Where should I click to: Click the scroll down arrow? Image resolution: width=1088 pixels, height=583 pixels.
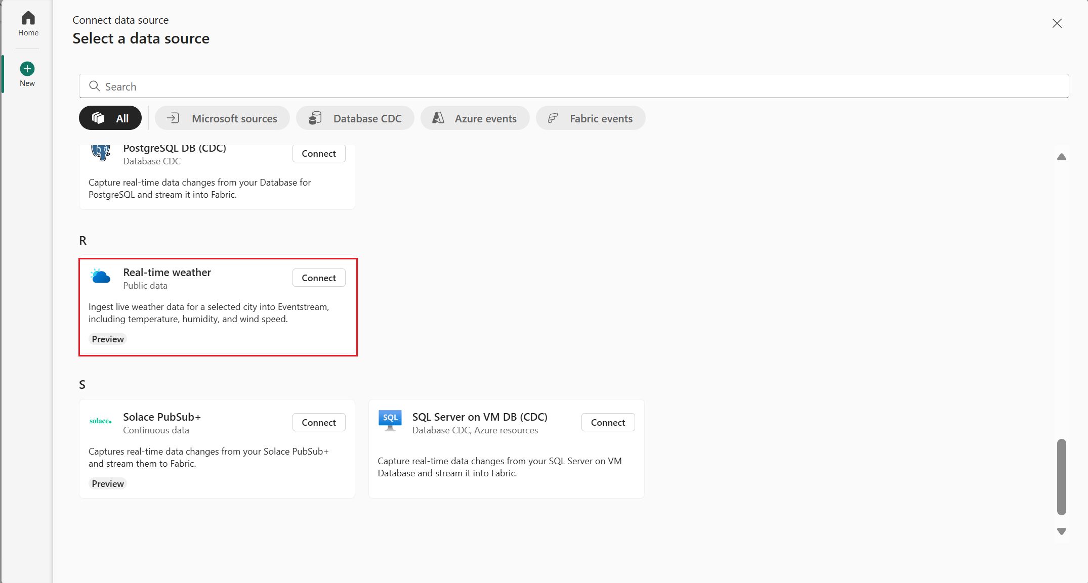coord(1061,531)
